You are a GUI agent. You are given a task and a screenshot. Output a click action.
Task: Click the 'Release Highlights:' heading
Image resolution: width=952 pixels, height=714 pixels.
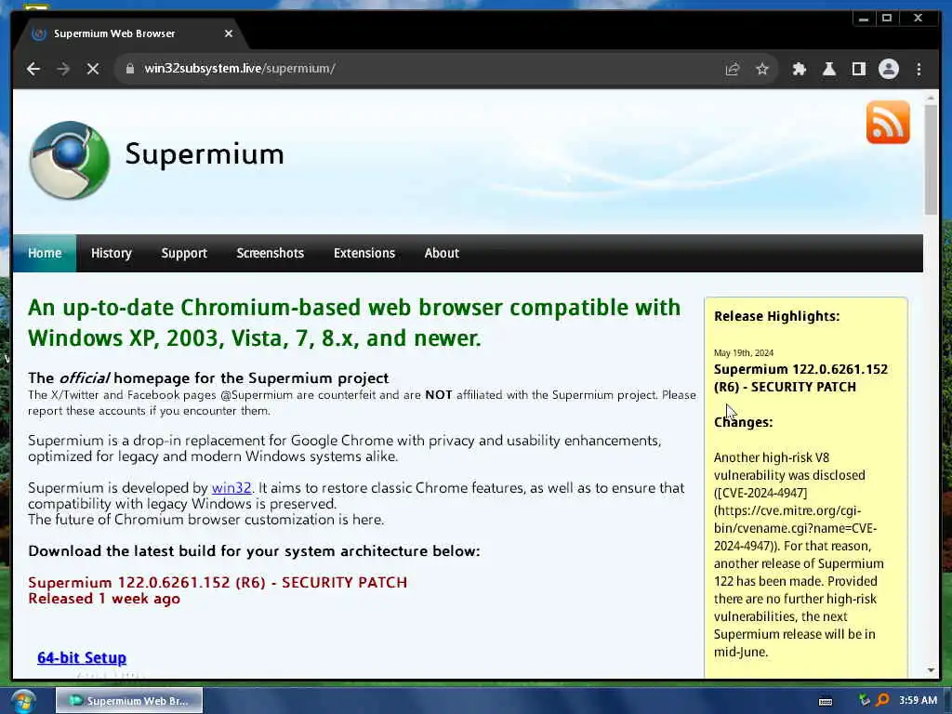tap(776, 316)
